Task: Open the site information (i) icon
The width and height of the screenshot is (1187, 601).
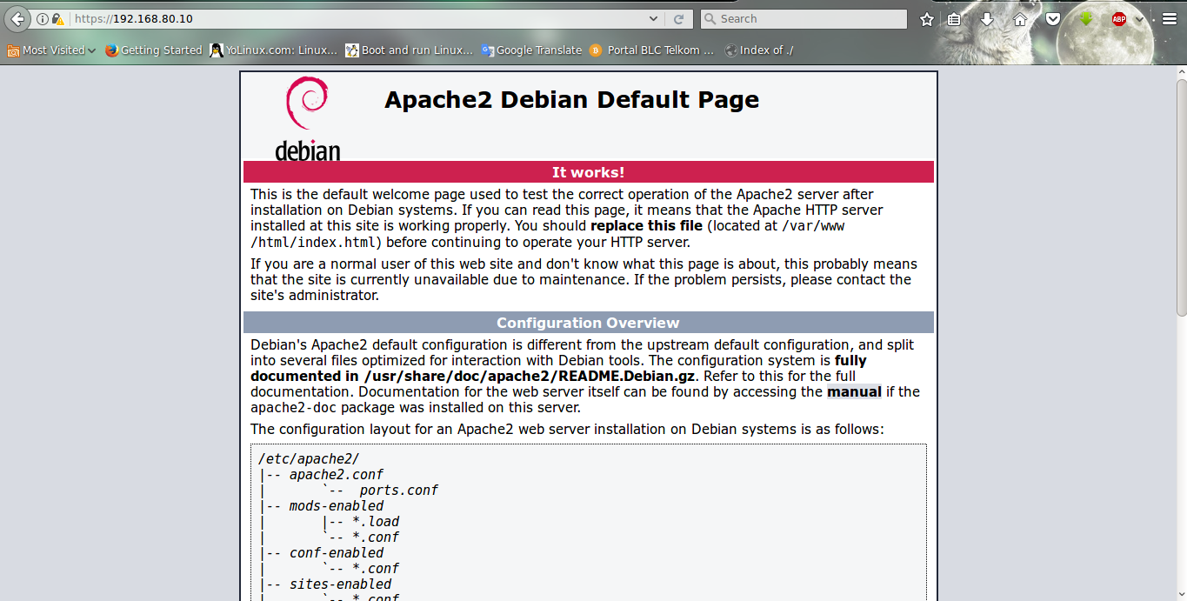Action: (x=43, y=18)
